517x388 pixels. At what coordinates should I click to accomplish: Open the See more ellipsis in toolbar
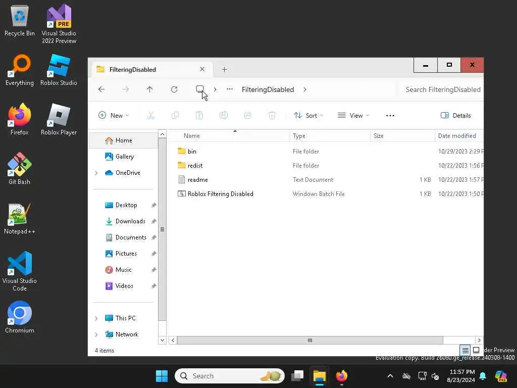pyautogui.click(x=390, y=116)
